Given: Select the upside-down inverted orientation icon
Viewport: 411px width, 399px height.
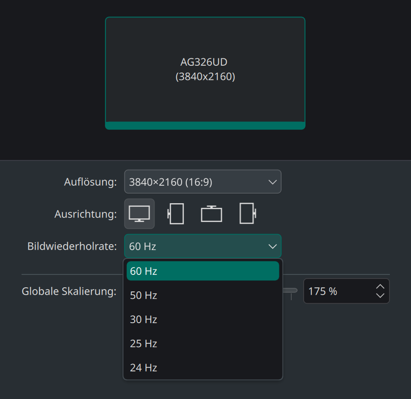Looking at the screenshot, I should click(x=211, y=214).
